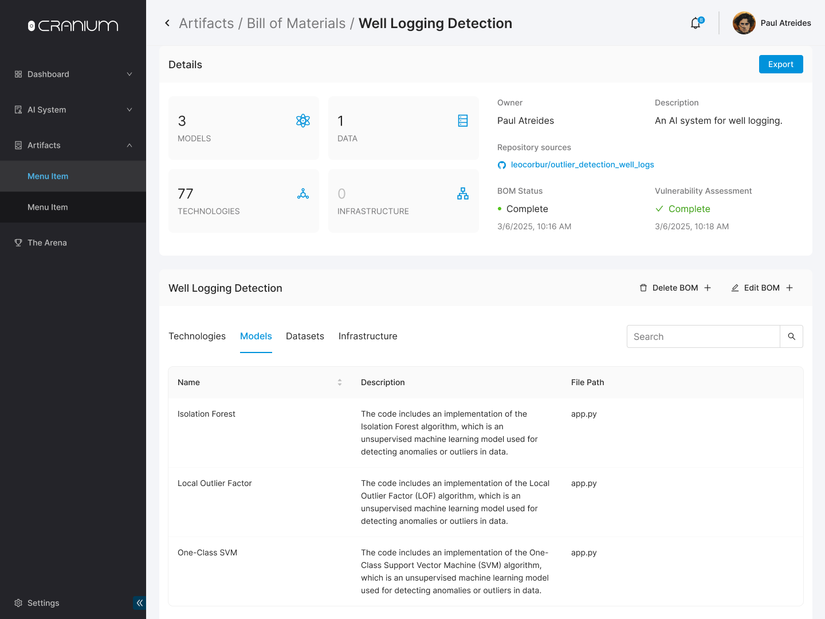This screenshot has width=825, height=619.
Task: Click the Cranium logo
Action: click(x=73, y=26)
